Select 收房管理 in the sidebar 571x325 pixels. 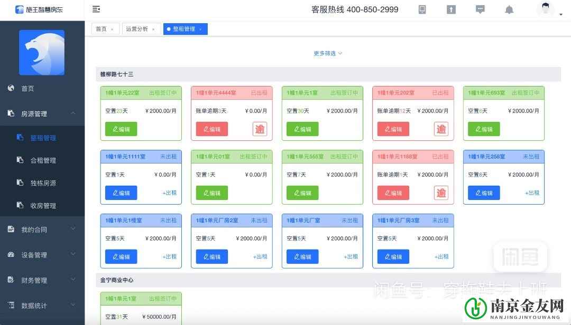(x=43, y=206)
